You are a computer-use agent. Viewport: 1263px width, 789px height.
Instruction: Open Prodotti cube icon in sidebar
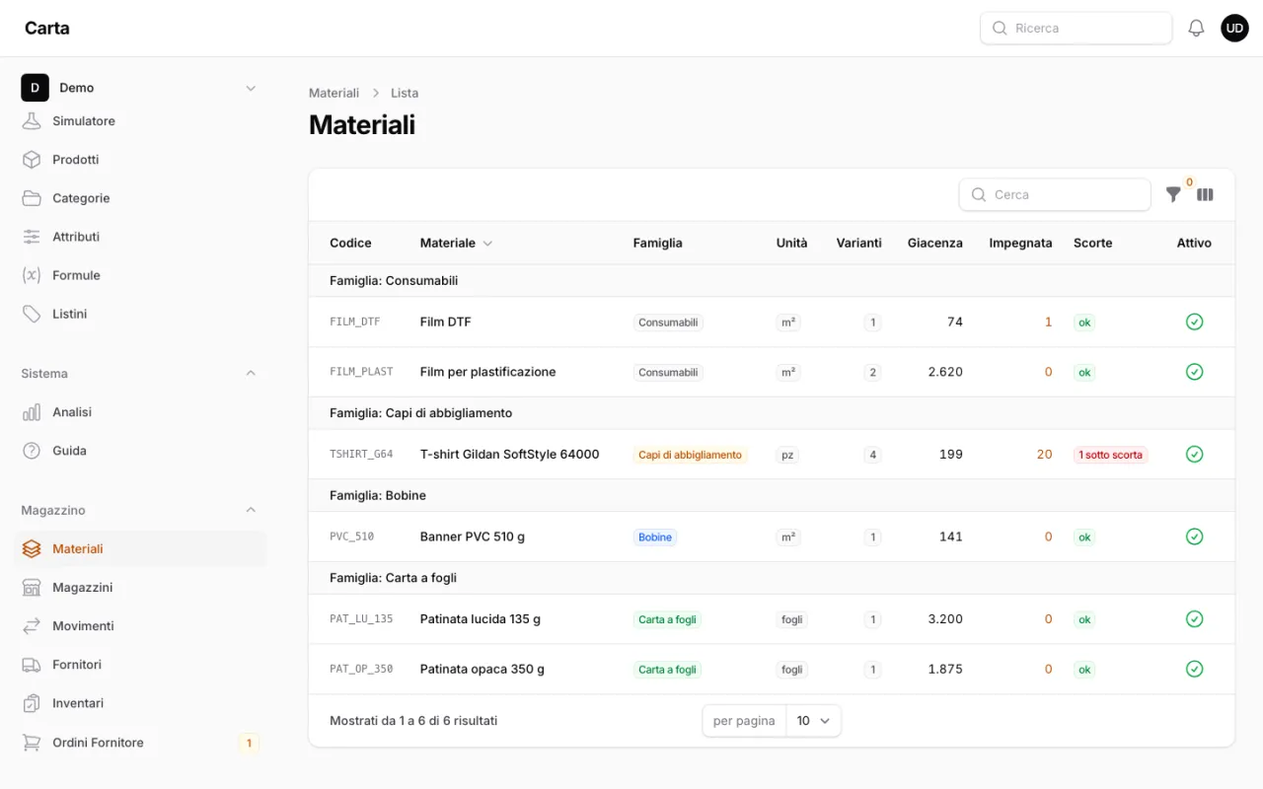click(x=32, y=160)
